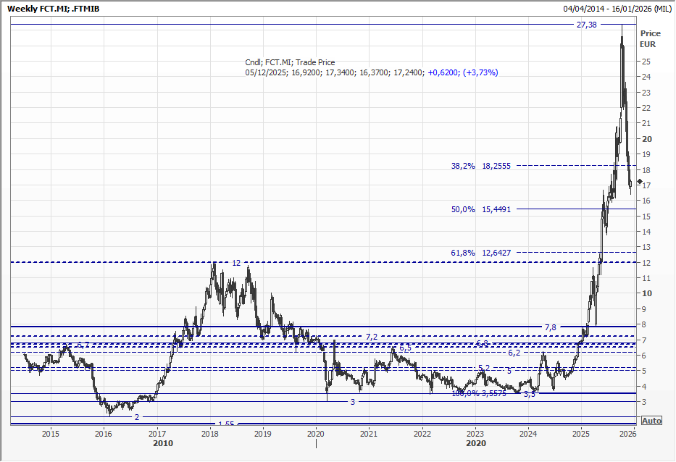
Task: Click the 2017 year on the time axis
Action: (x=157, y=434)
